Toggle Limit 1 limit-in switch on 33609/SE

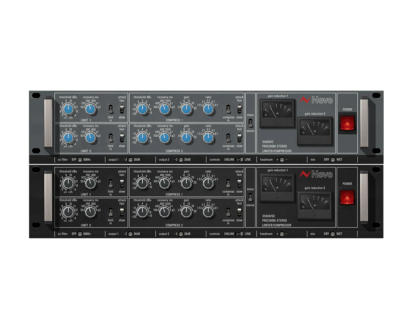pyautogui.click(x=111, y=183)
